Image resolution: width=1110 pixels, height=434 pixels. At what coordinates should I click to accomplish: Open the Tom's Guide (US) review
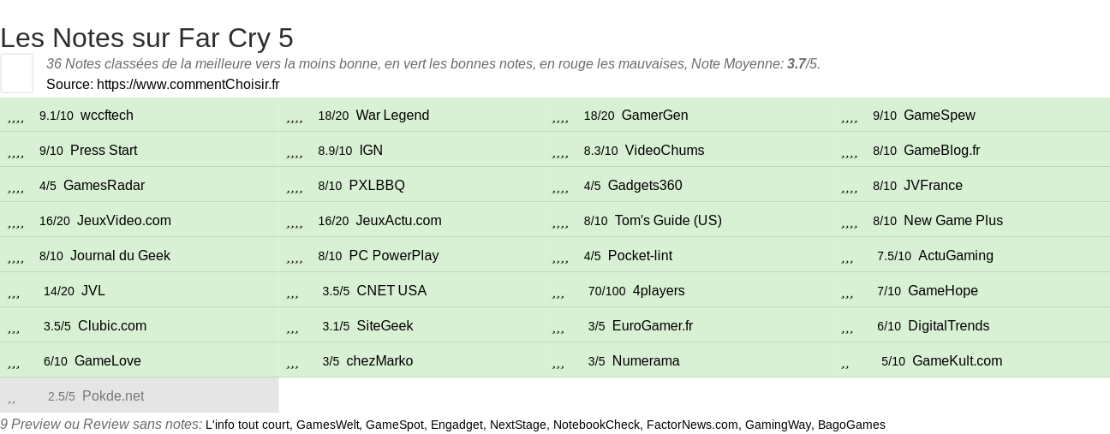coord(668,221)
